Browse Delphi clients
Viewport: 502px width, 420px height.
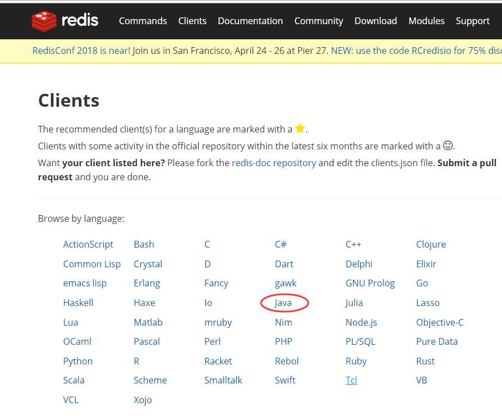[x=359, y=264]
